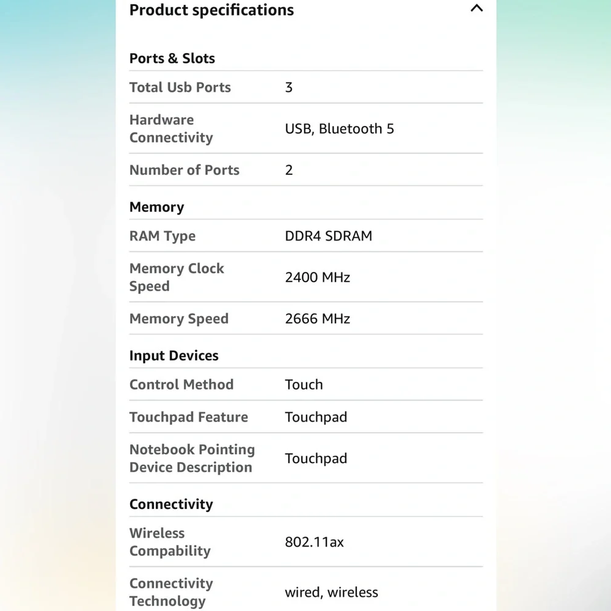Screen dimensions: 611x611
Task: Click the DDR4 SDRAM value
Action: [x=329, y=236]
